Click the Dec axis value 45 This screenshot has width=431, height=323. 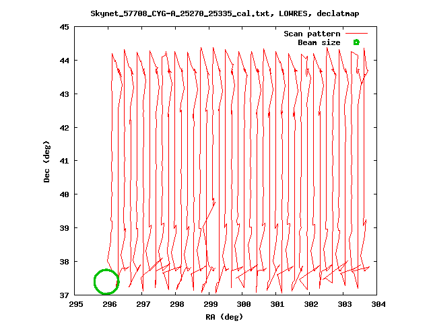point(65,27)
